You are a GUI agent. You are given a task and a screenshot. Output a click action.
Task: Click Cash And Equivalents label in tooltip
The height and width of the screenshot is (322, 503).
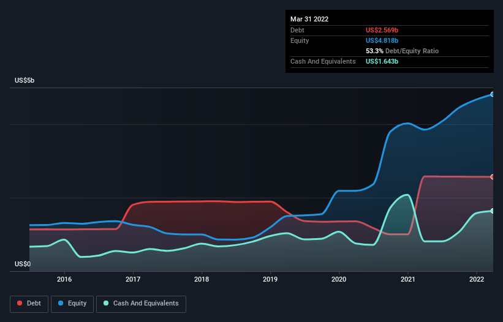pyautogui.click(x=323, y=61)
